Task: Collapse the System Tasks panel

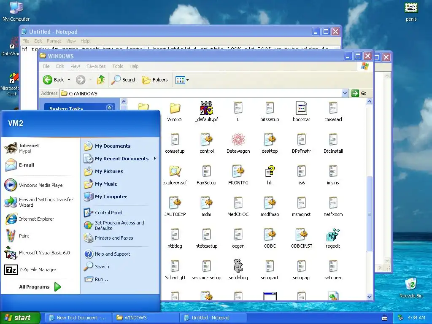Action: (109, 108)
